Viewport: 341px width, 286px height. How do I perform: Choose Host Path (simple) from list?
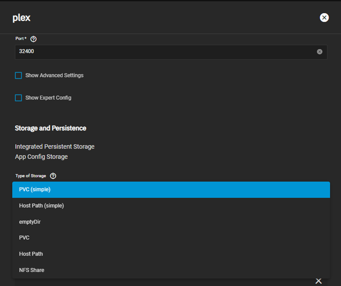(x=171, y=206)
